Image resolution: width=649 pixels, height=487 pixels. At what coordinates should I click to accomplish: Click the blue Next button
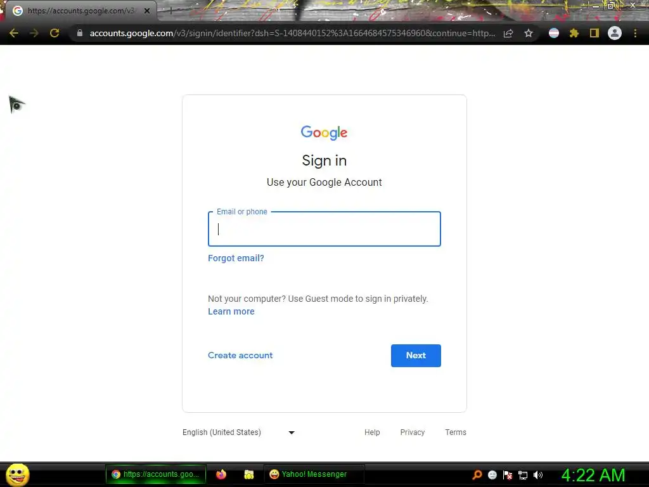click(416, 355)
